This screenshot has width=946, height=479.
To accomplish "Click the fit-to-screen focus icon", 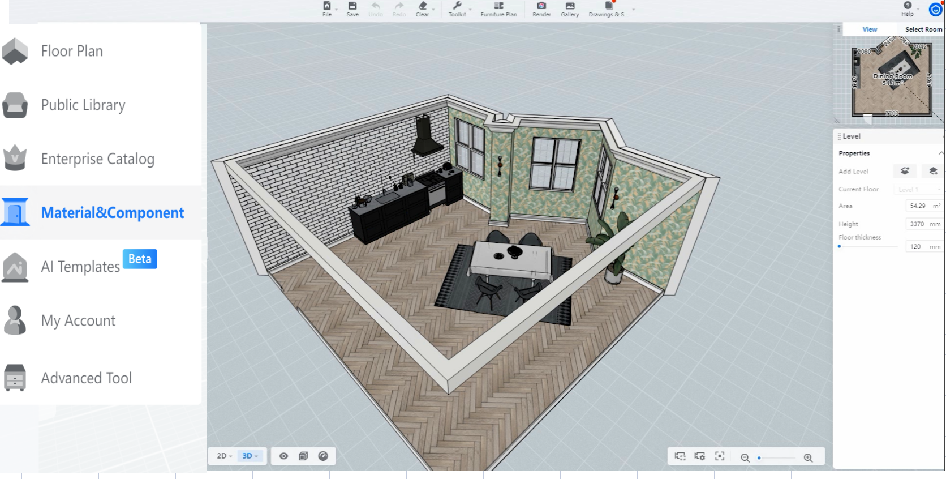I will (720, 456).
